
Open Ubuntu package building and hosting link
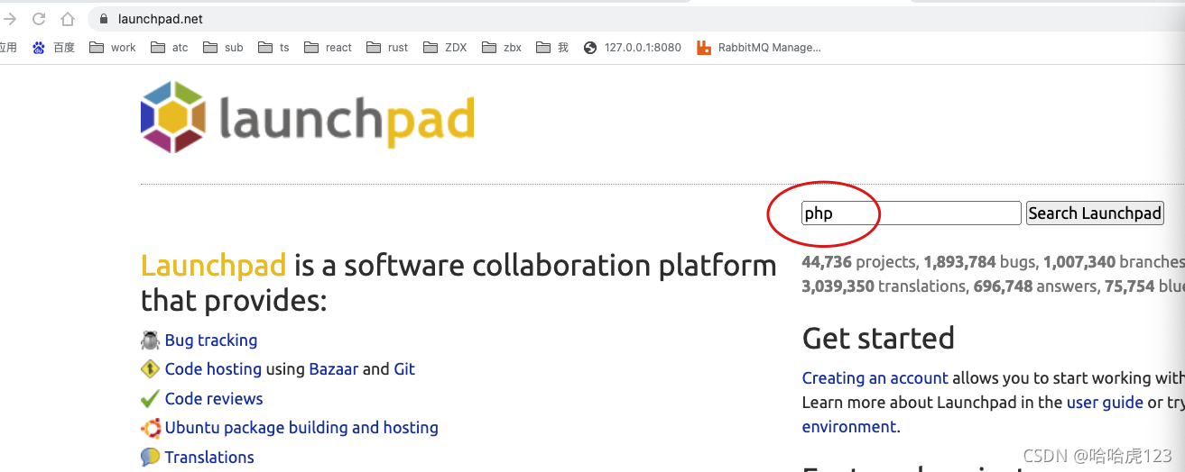coord(301,428)
